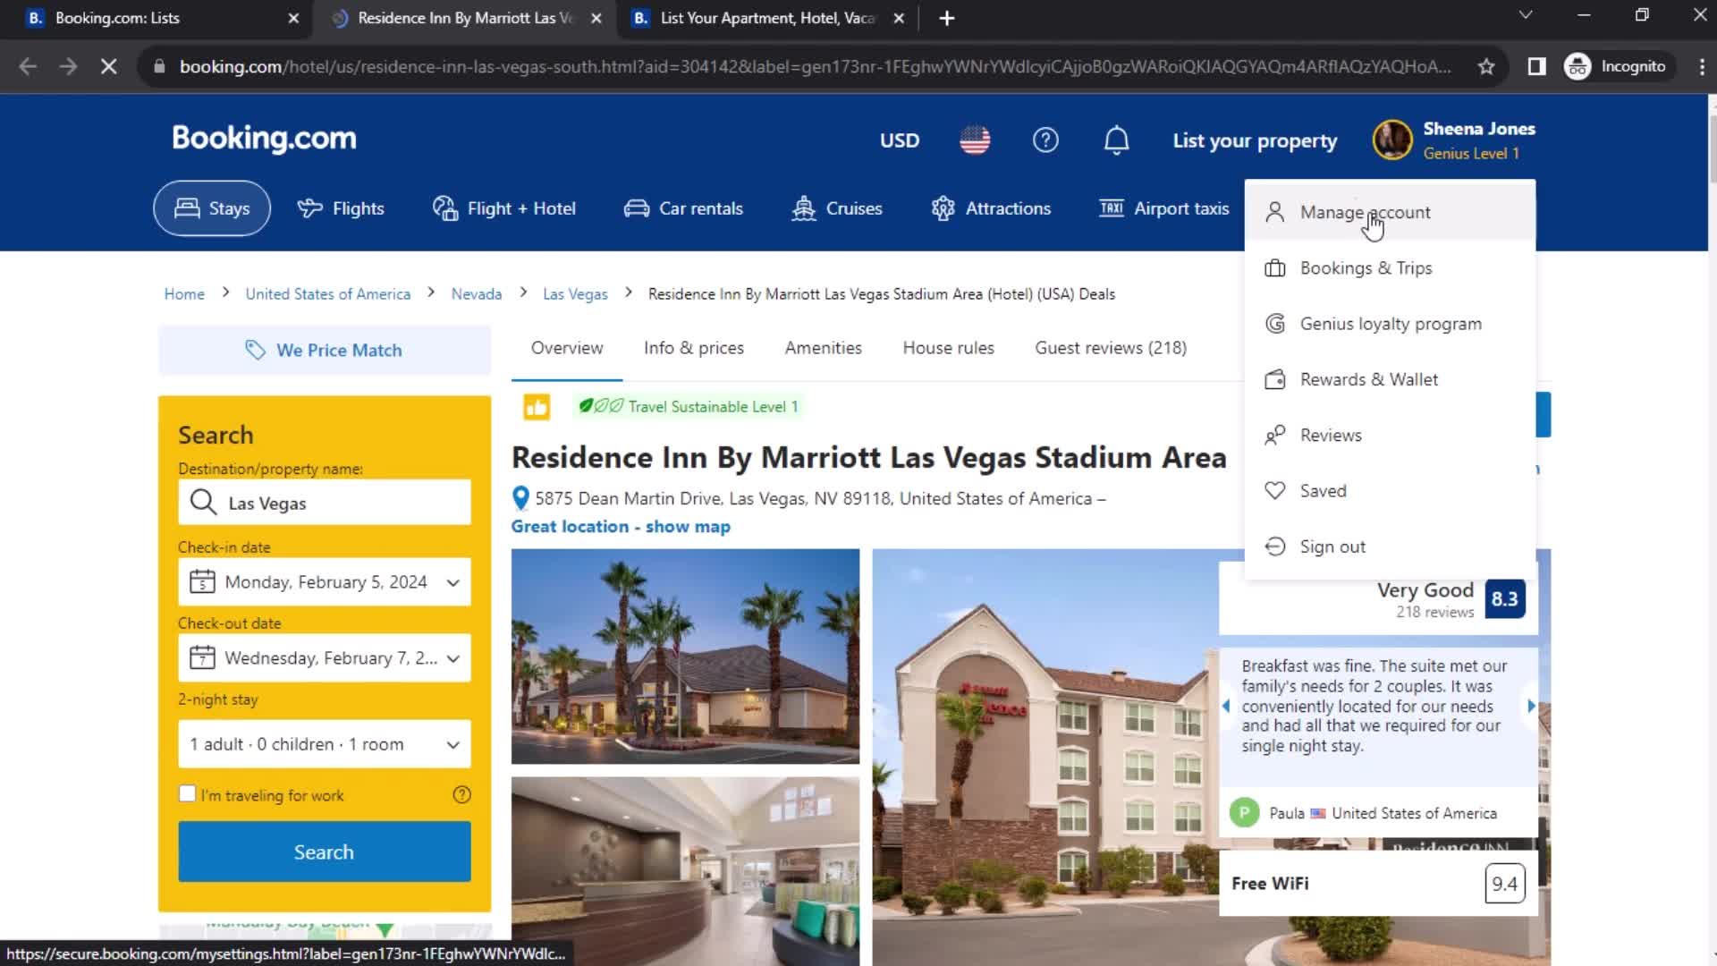The image size is (1717, 966).
Task: Select the Car rentals tab
Action: coord(683,208)
